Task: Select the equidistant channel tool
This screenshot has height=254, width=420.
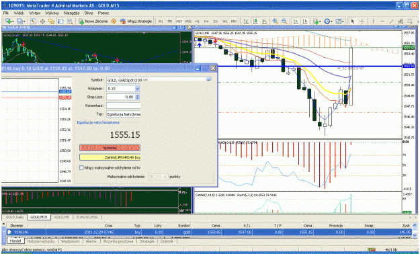Action: [x=401, y=22]
